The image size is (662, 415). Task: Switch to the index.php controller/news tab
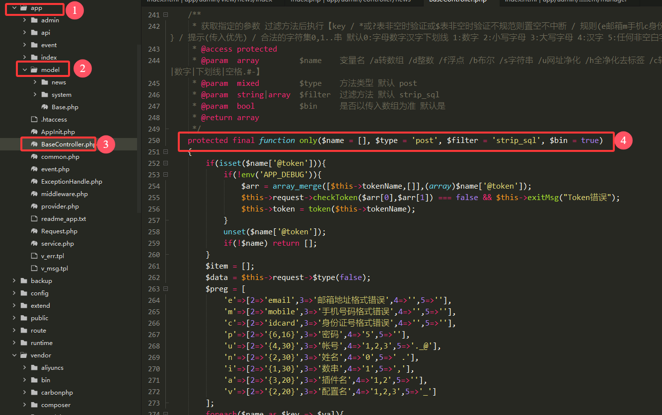pos(350,1)
